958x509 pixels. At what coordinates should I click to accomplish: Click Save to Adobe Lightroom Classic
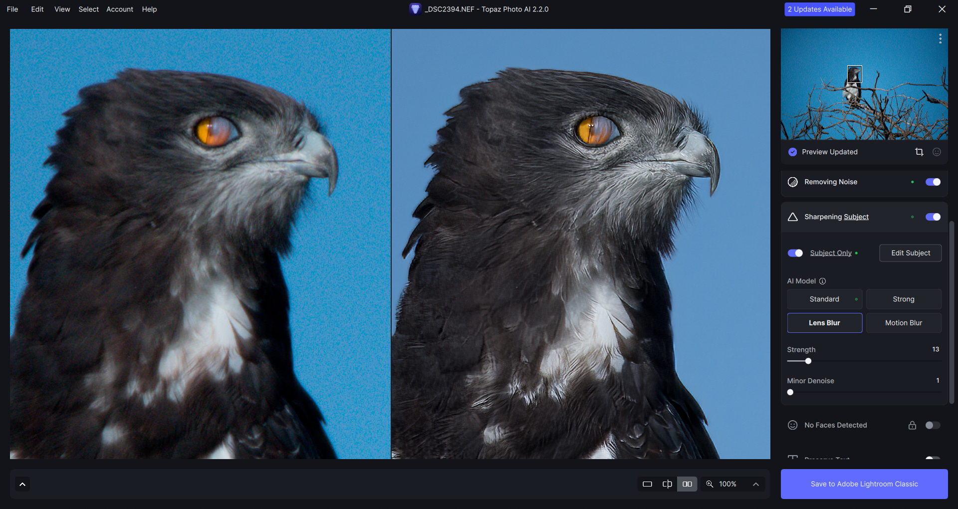864,484
